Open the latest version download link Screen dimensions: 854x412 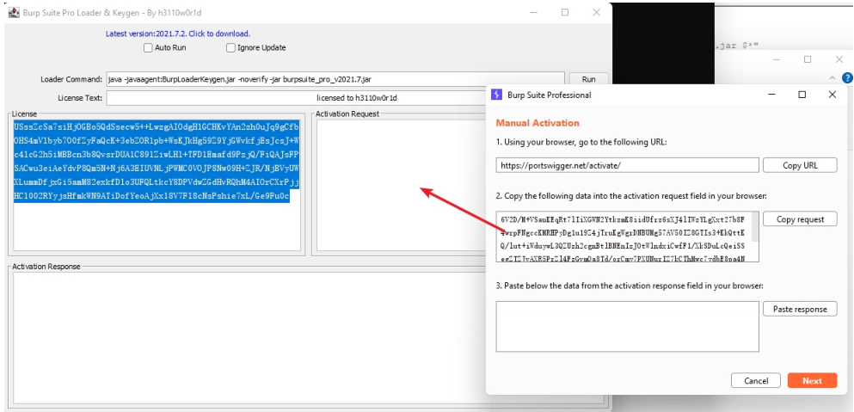coord(178,34)
